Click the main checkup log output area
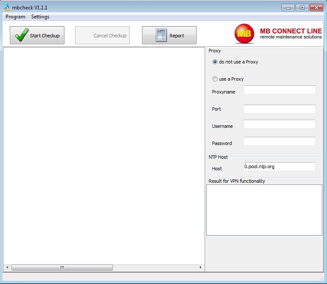The width and height of the screenshot is (327, 284). pos(104,156)
